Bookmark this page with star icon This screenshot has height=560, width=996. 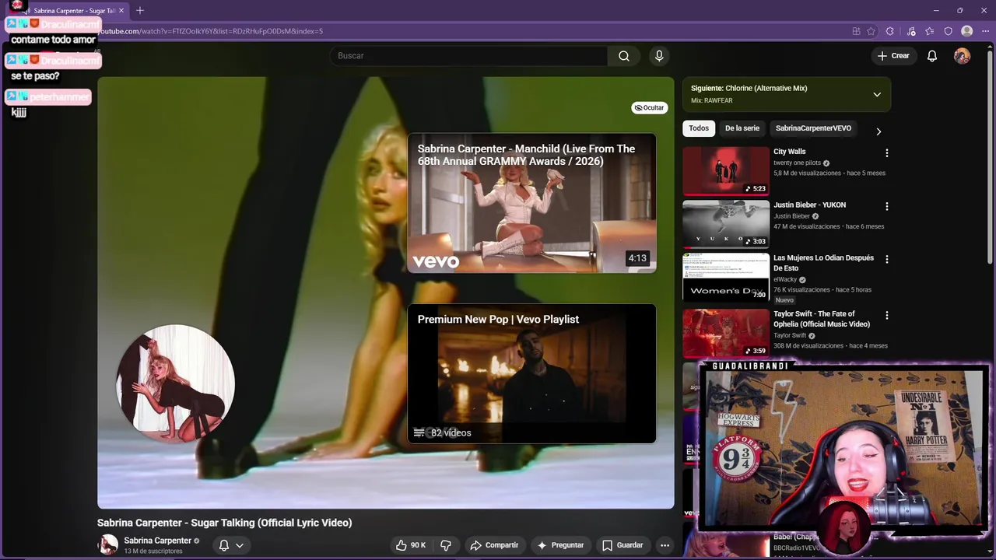[871, 31]
